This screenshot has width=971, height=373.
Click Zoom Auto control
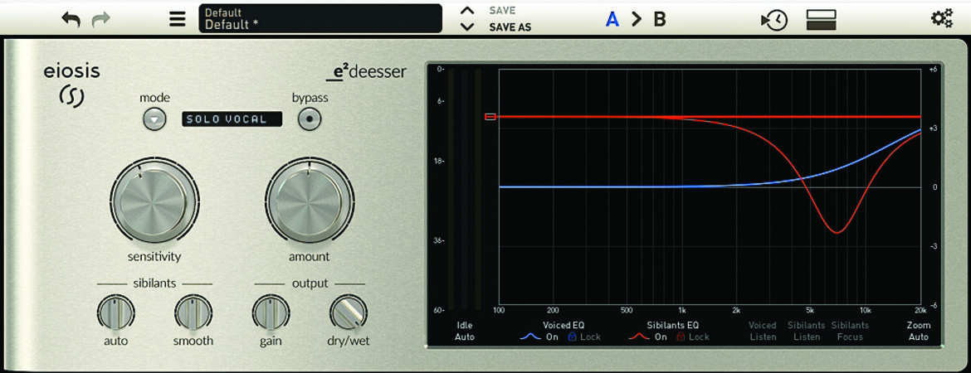coord(919,331)
